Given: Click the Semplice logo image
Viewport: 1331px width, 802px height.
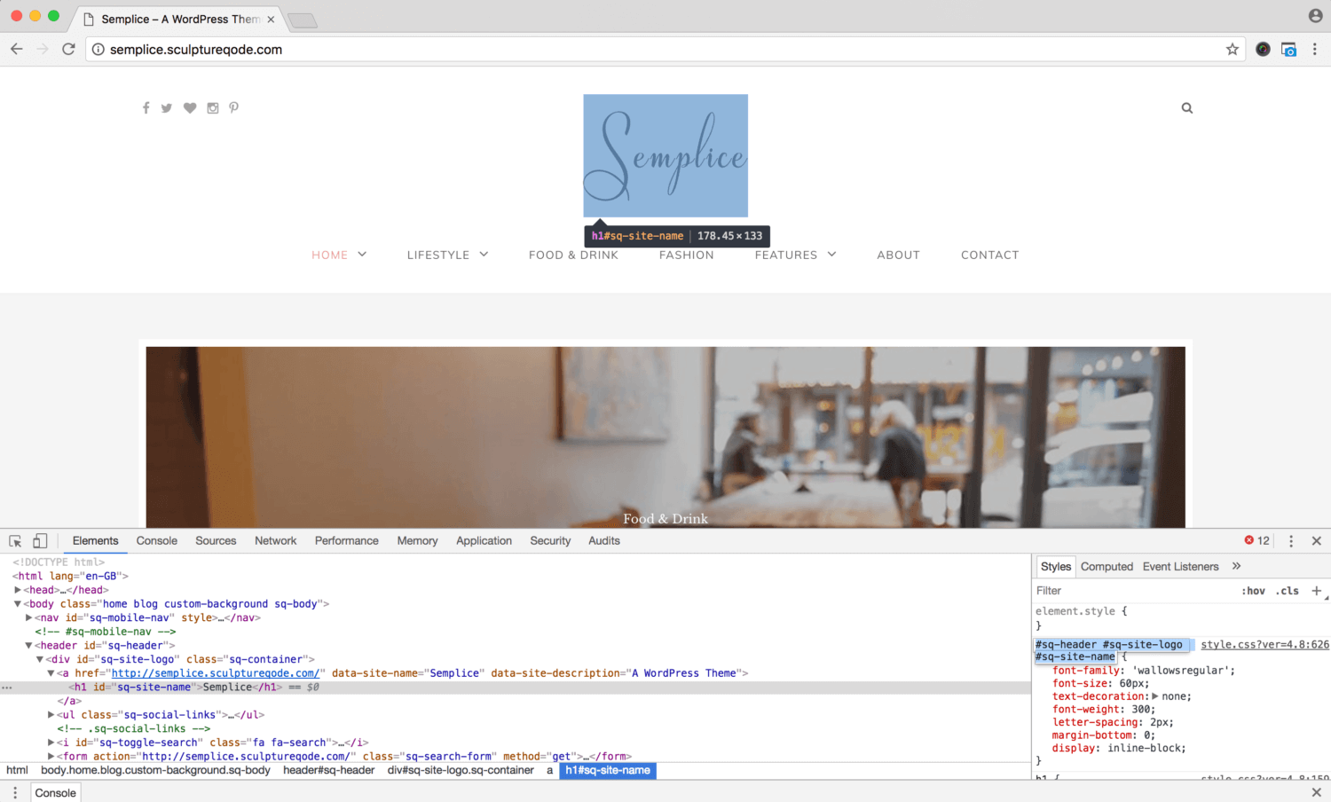Looking at the screenshot, I should pos(665,156).
